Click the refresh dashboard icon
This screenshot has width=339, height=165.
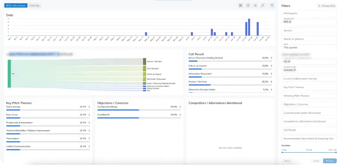point(248,5)
